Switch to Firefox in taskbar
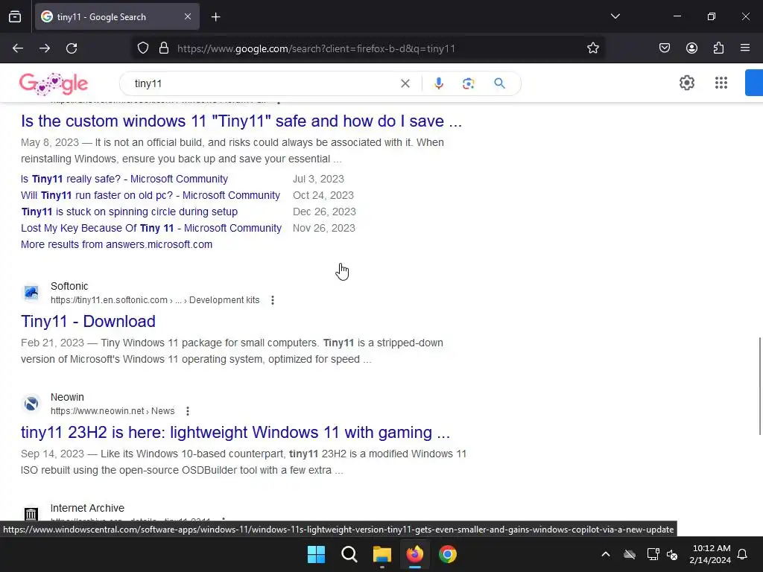Screen dimensions: 763x572 coord(415,554)
